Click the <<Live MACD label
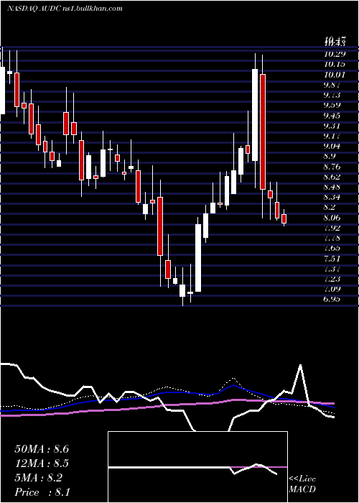 302,484
